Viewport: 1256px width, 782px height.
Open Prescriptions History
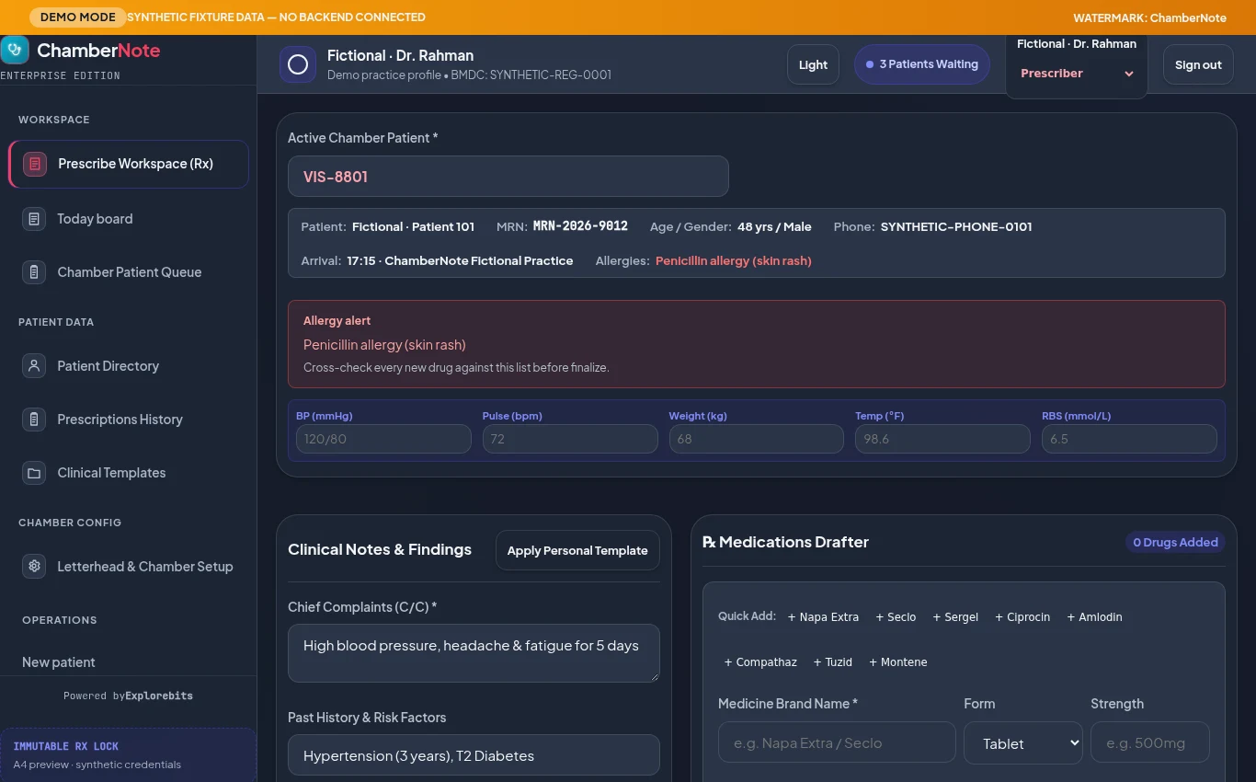[129, 420]
